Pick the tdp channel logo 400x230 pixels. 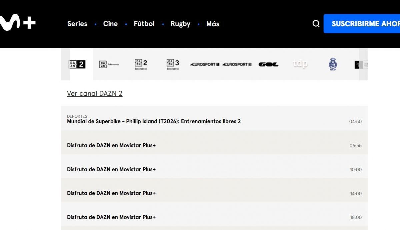(300, 64)
